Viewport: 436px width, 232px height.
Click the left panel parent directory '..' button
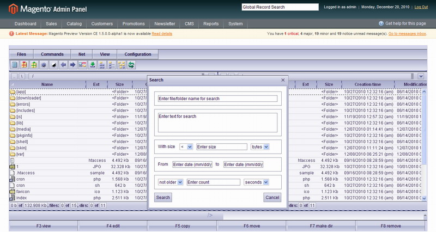click(14, 76)
